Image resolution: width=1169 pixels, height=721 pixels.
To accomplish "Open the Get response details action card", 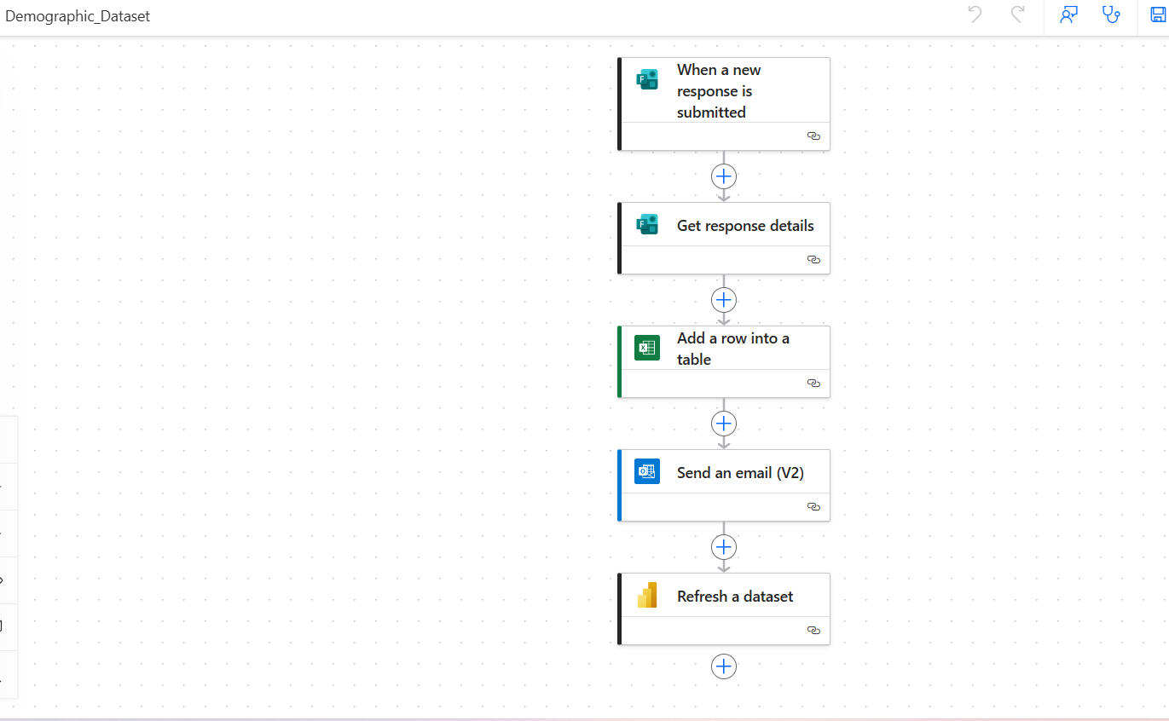I will tap(744, 226).
